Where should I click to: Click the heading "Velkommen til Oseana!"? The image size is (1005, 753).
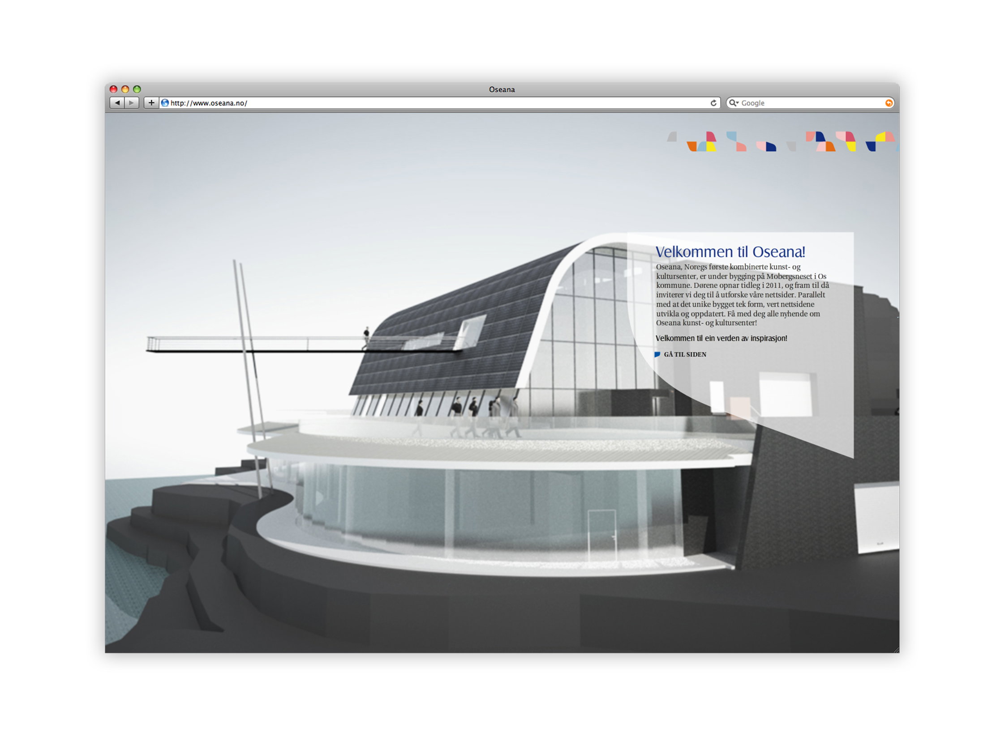point(730,251)
